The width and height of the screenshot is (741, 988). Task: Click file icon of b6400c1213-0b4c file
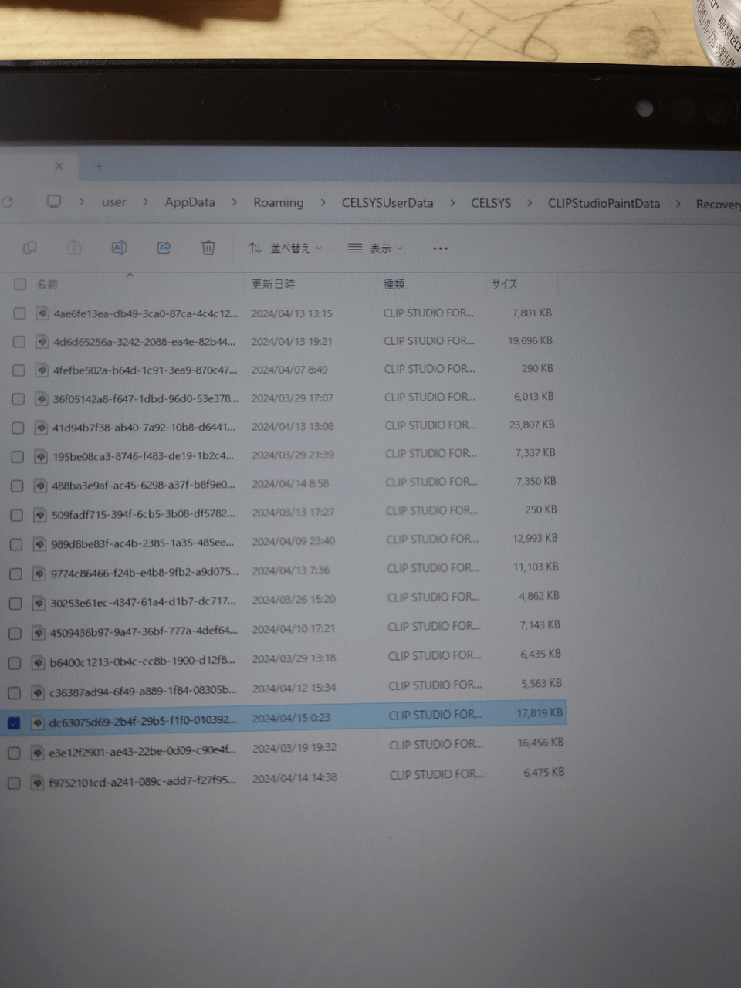38,663
